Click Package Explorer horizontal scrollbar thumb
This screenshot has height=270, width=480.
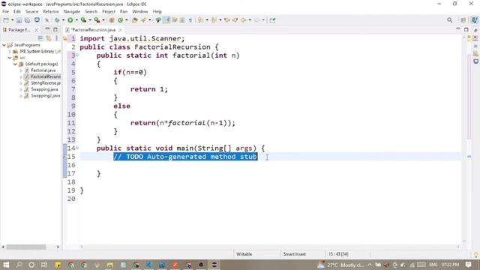(x=26, y=247)
